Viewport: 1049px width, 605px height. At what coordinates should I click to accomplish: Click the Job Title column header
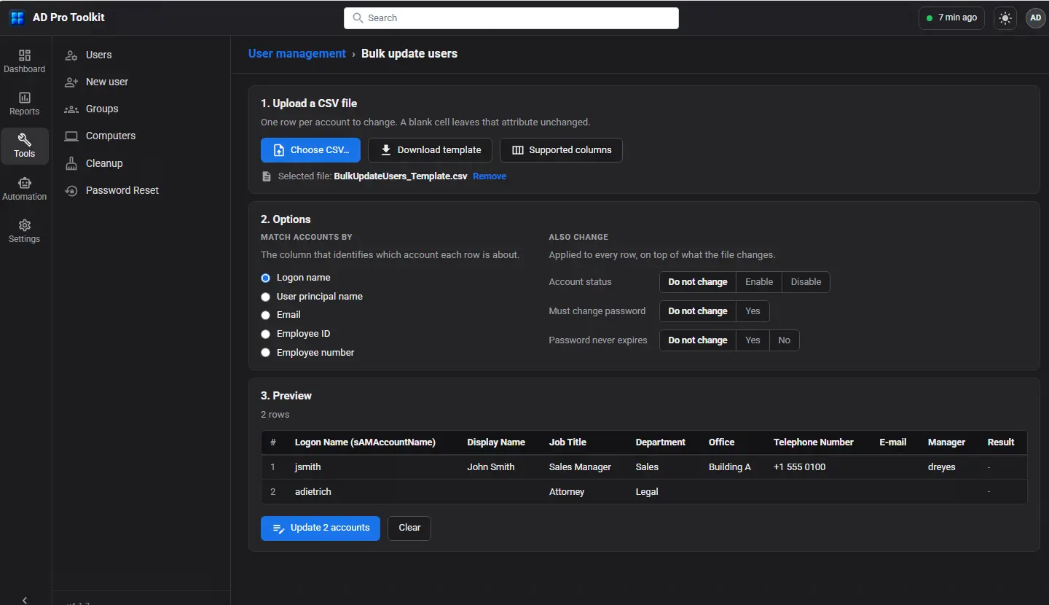pos(567,442)
